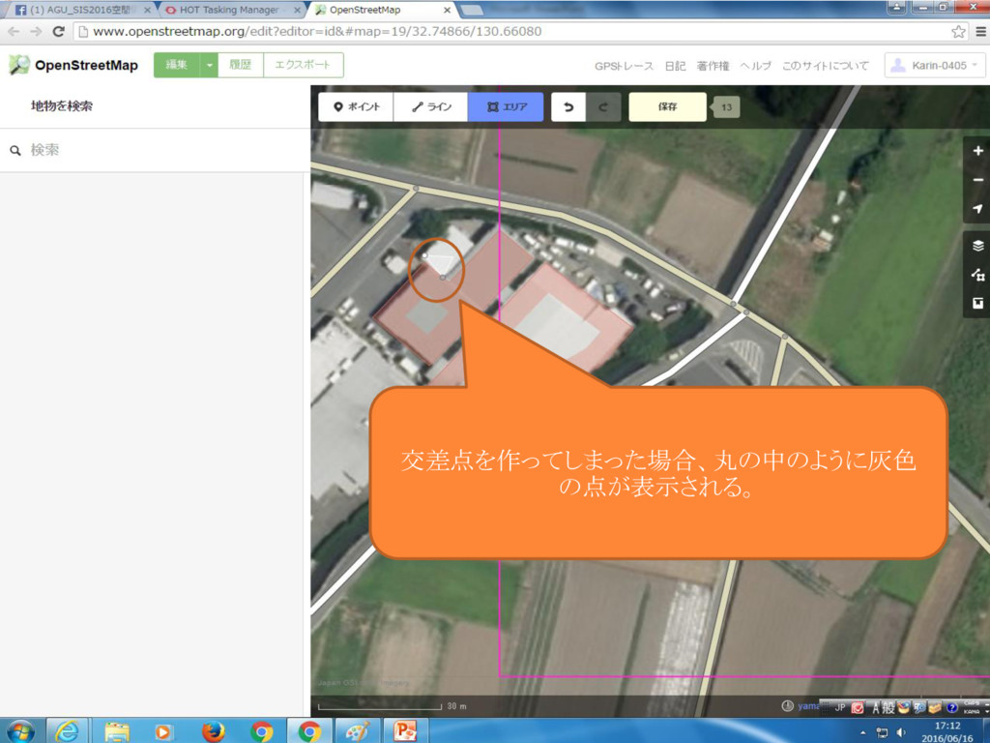Open the ヘルプ help link

(755, 66)
